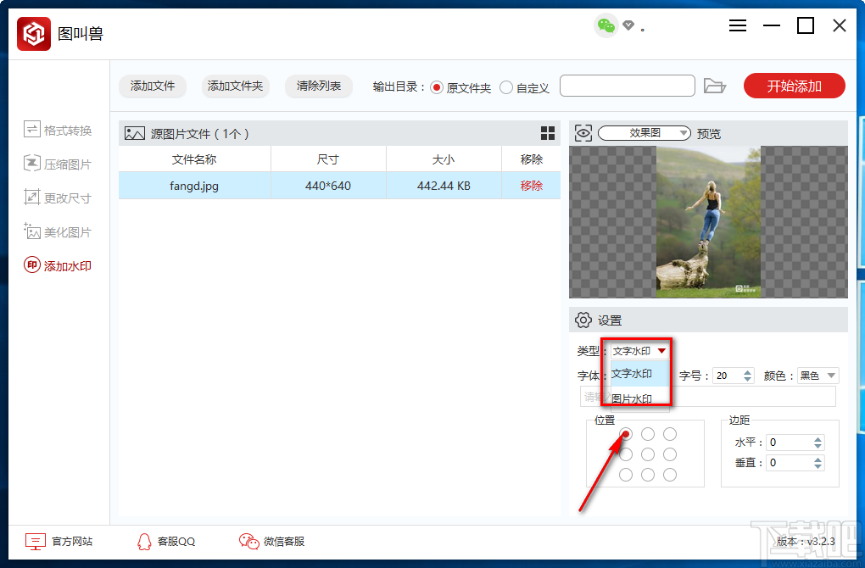Decrease 字号 font size value
This screenshot has height=568, width=865.
[x=747, y=380]
